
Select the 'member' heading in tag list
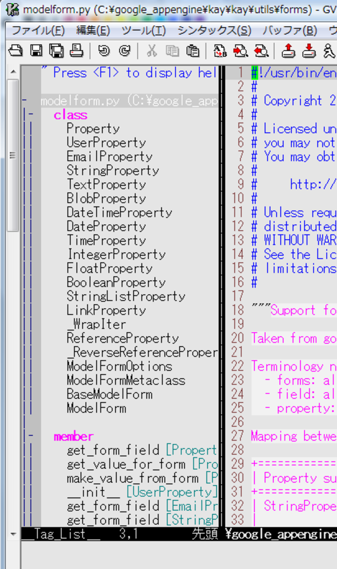(x=74, y=437)
